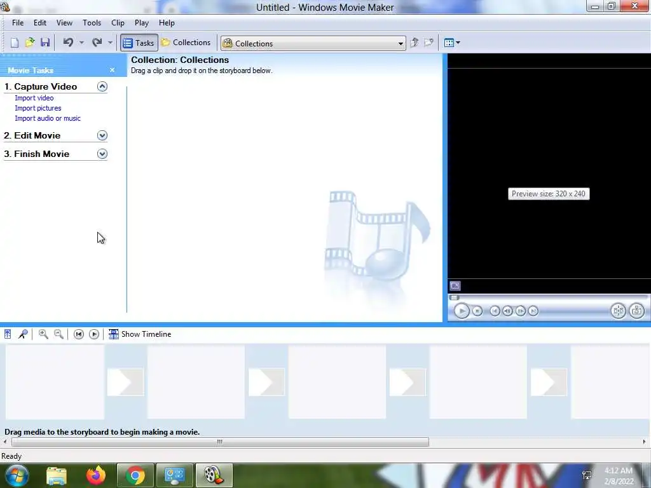Set audio levels from storyboard toolbar
The height and width of the screenshot is (488, 651).
coord(8,334)
